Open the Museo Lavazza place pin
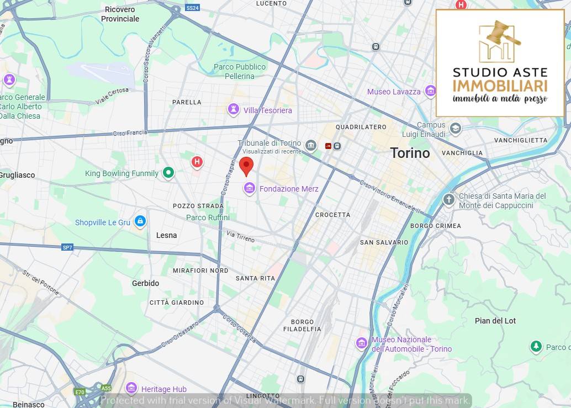 point(430,91)
